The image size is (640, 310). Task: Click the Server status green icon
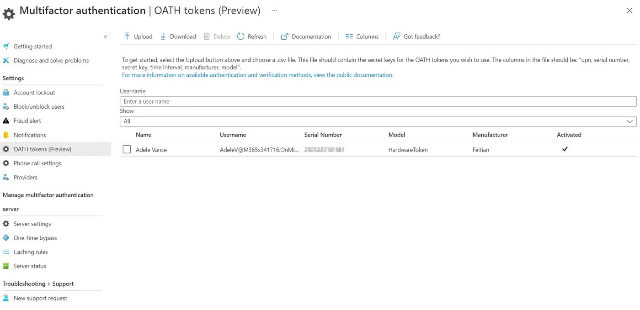coord(6,266)
